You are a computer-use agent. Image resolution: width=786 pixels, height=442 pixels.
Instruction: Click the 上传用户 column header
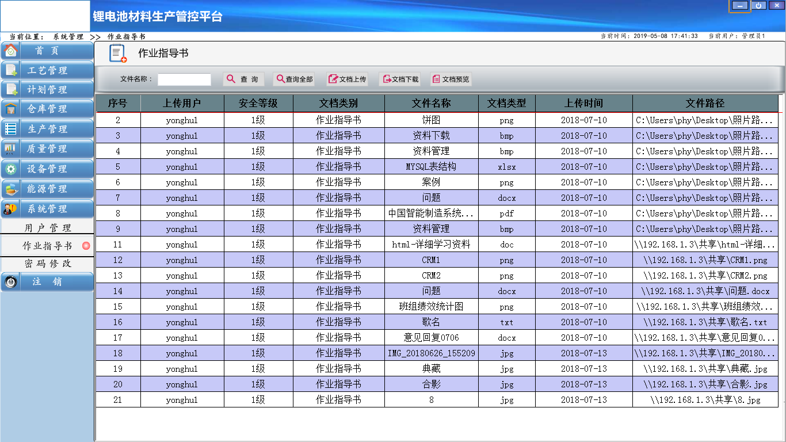click(x=182, y=104)
